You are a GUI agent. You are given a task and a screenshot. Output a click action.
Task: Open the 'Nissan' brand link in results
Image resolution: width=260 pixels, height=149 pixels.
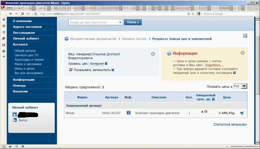click(x=70, y=113)
